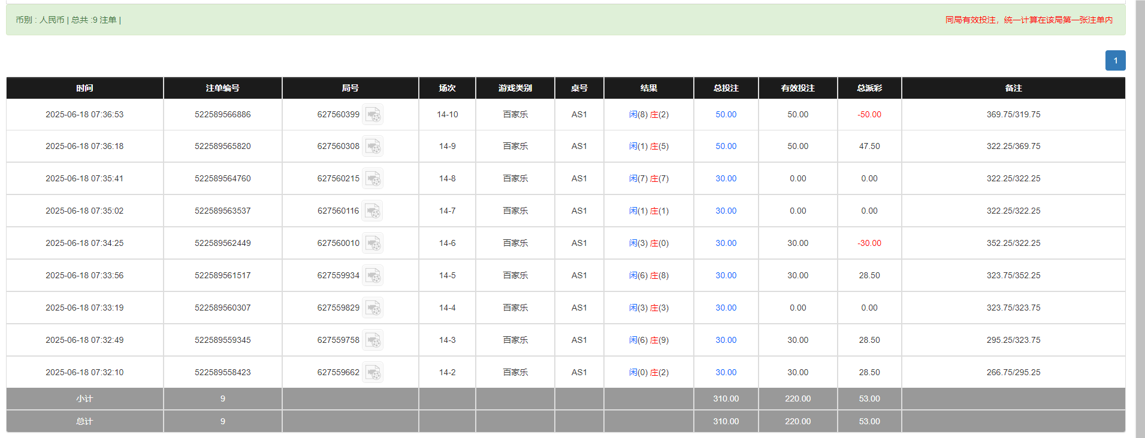Click replay icon beside round 627560215
1145x438 pixels.
[x=373, y=179]
